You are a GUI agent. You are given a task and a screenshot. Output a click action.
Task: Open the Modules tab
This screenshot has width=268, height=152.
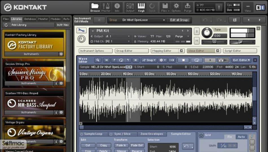click(56, 19)
